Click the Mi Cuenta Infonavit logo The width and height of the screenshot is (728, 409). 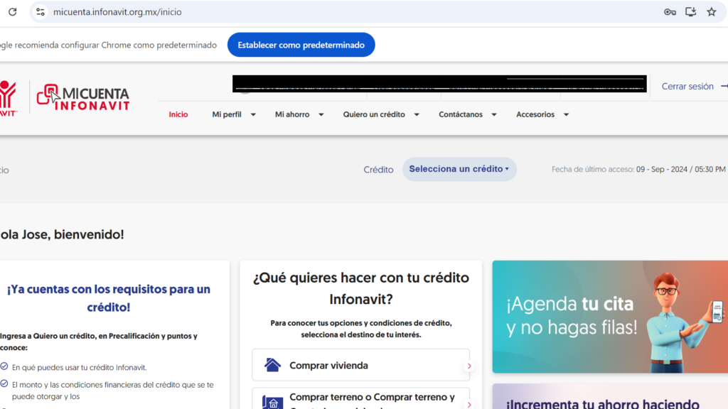[x=83, y=97]
